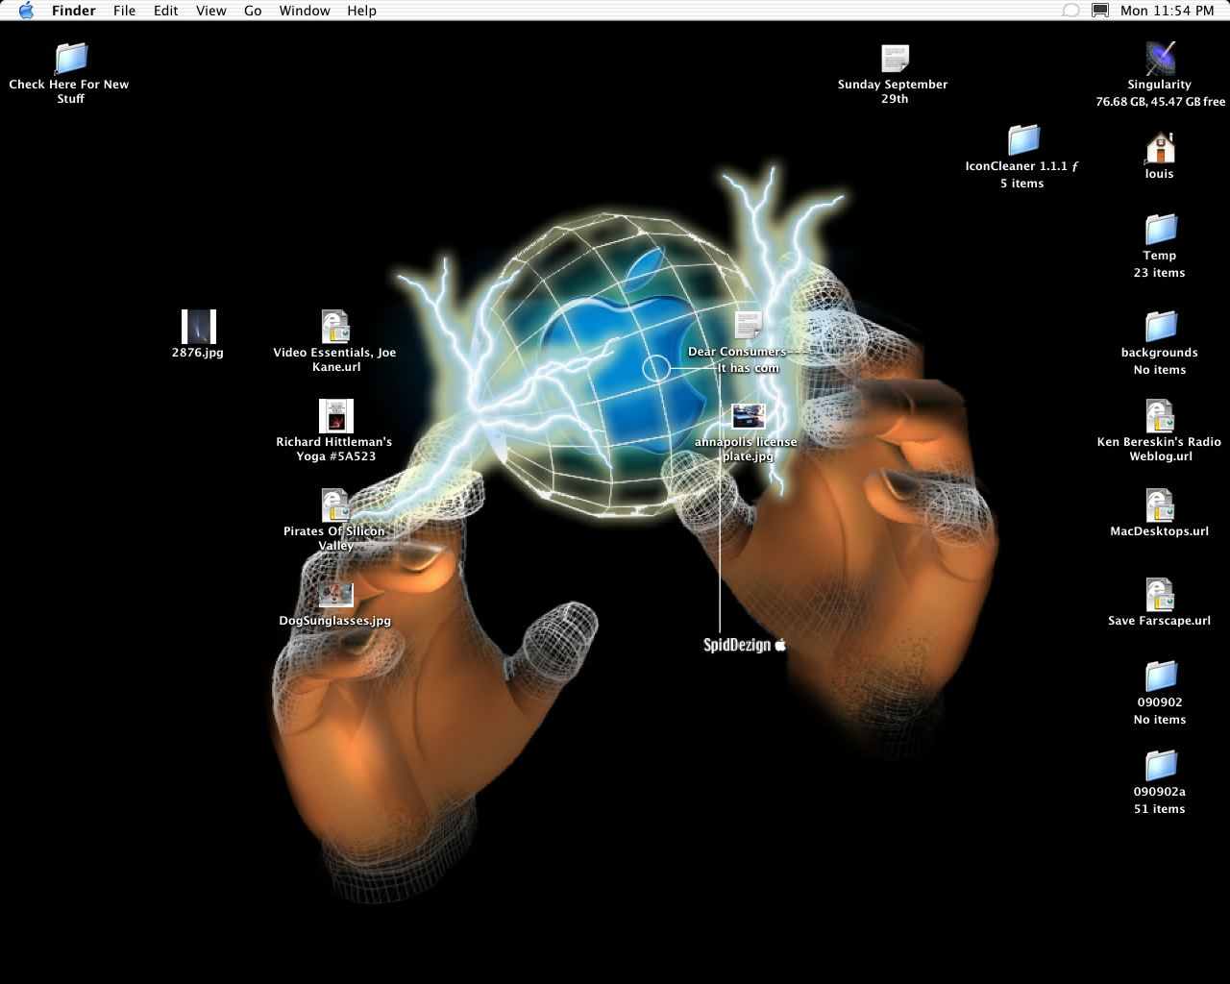The image size is (1230, 984).
Task: Open the Edit menu
Action: click(x=166, y=11)
